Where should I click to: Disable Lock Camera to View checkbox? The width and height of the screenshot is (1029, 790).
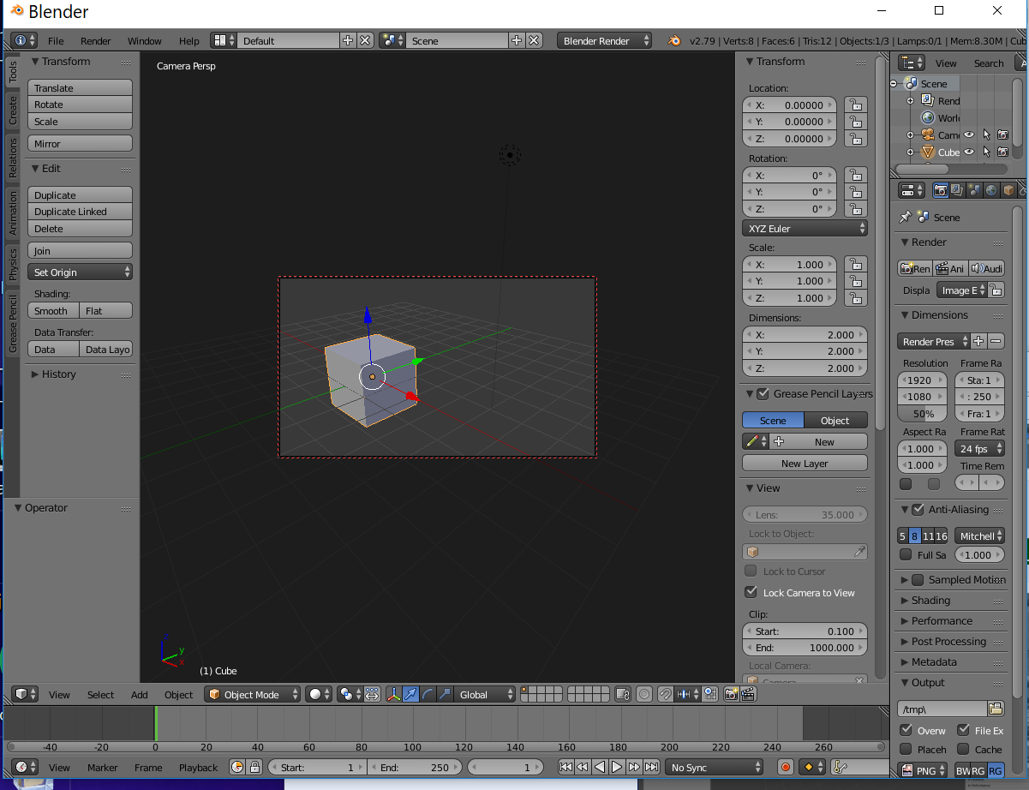coord(751,592)
